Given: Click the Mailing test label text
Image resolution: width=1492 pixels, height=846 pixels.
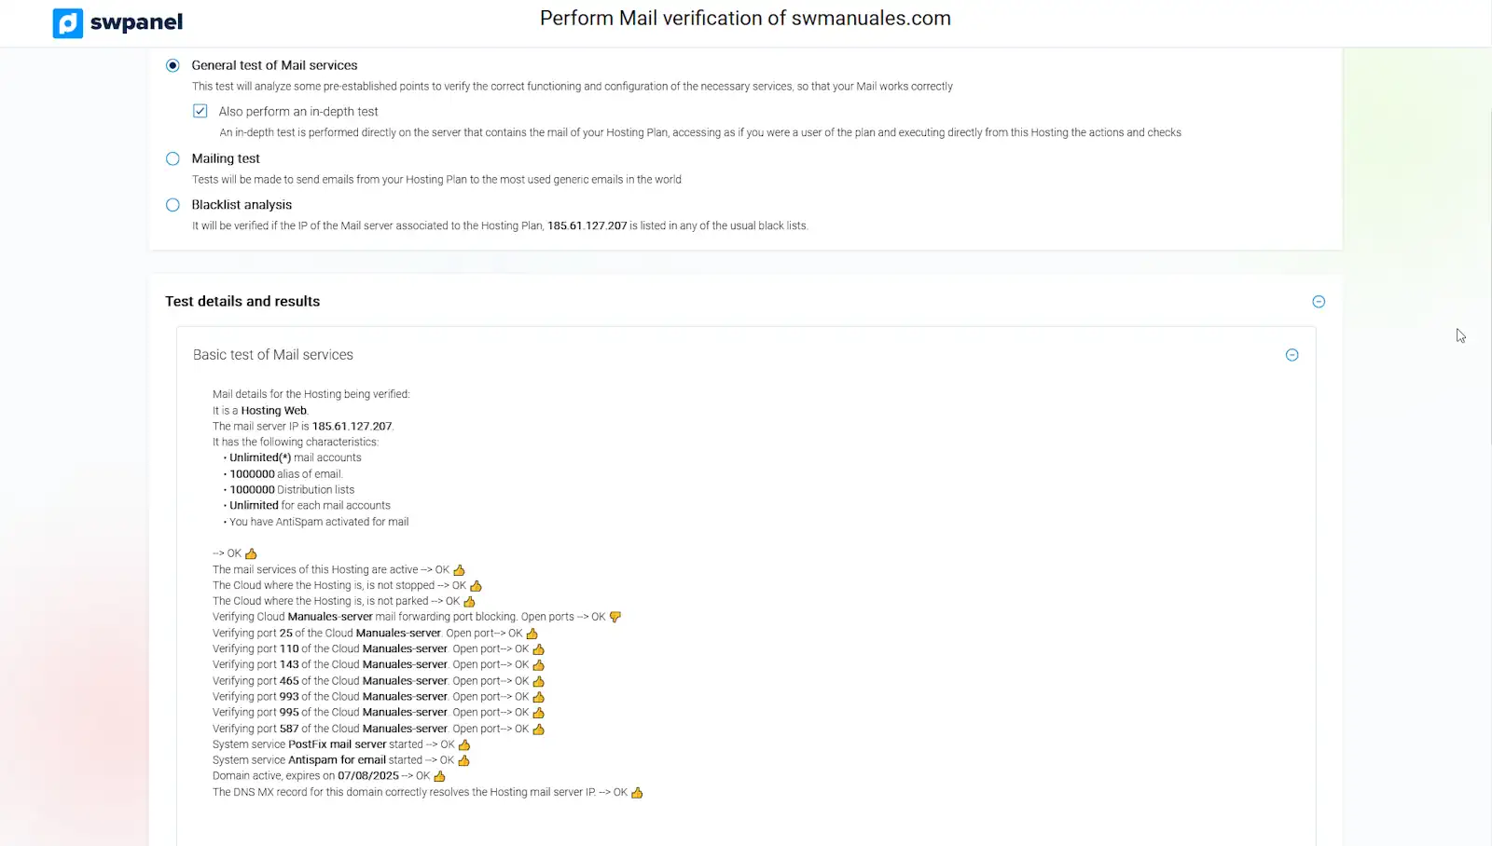Looking at the screenshot, I should point(226,158).
